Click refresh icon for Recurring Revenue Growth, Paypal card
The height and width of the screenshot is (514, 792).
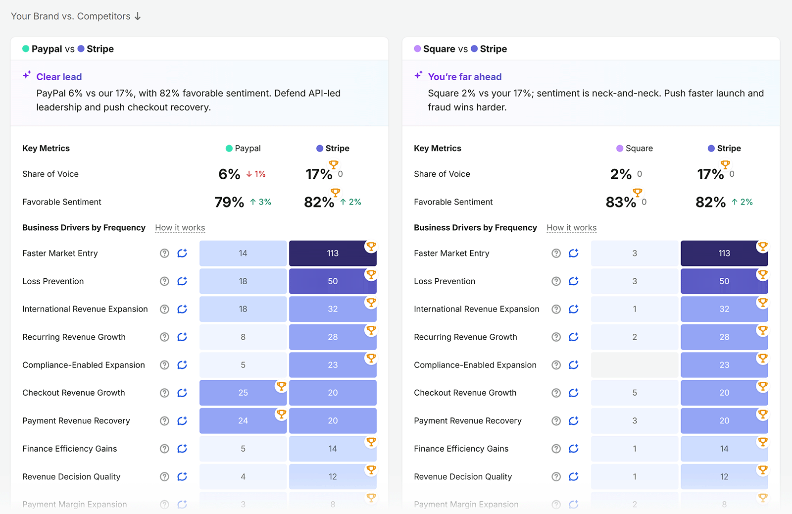click(182, 337)
